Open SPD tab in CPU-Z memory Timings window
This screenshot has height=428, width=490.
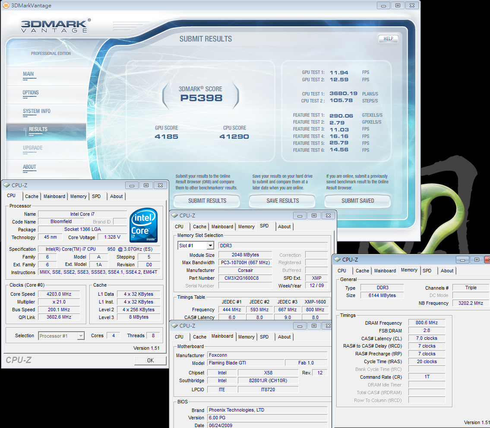pyautogui.click(x=427, y=271)
